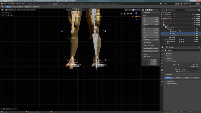Image resolution: width=201 pixels, height=113 pixels.
Task: Select rendered shading mode icon
Action: [x=152, y=10]
